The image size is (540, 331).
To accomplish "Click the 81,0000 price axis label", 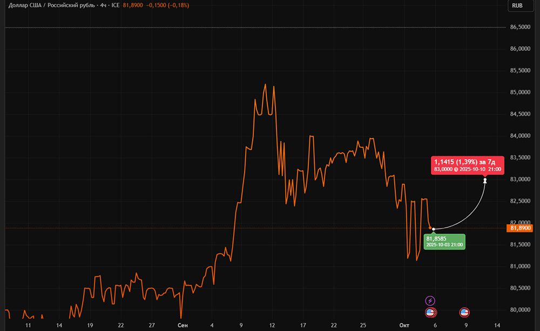I will point(520,266).
